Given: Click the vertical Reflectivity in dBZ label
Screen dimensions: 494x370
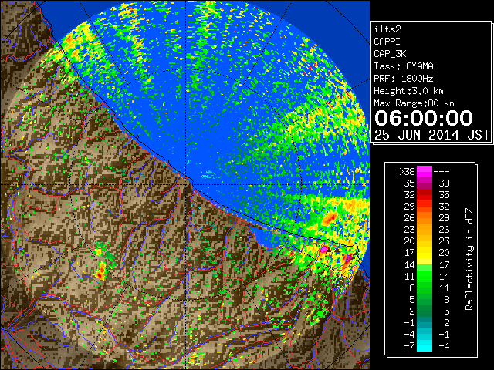Looking at the screenshot, I should point(469,259).
